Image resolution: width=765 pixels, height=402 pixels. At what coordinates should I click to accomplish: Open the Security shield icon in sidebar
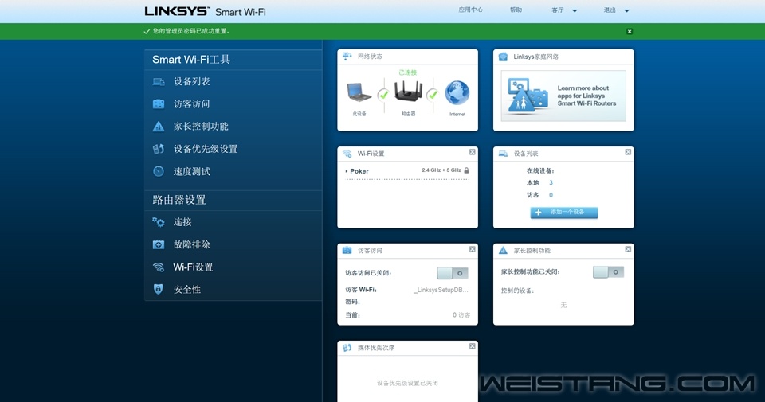159,289
